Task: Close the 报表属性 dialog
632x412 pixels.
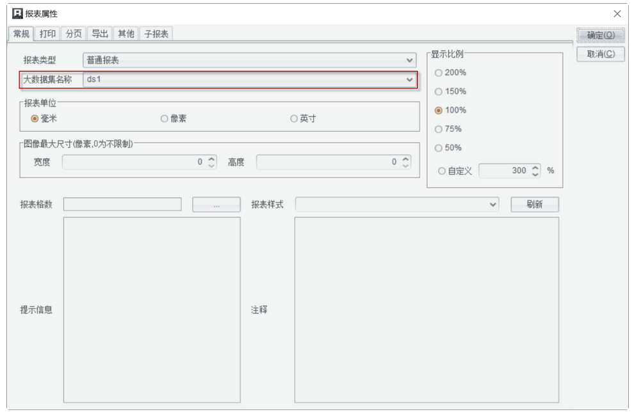Action: [x=617, y=13]
